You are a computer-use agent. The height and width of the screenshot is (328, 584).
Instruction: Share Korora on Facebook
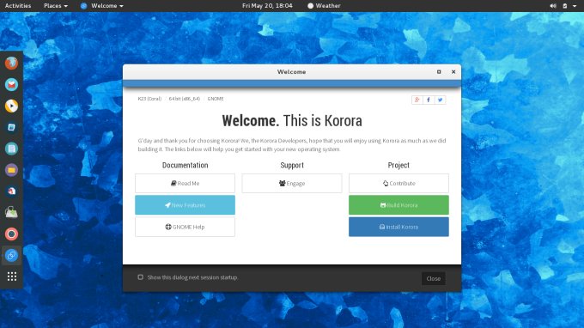tap(429, 100)
